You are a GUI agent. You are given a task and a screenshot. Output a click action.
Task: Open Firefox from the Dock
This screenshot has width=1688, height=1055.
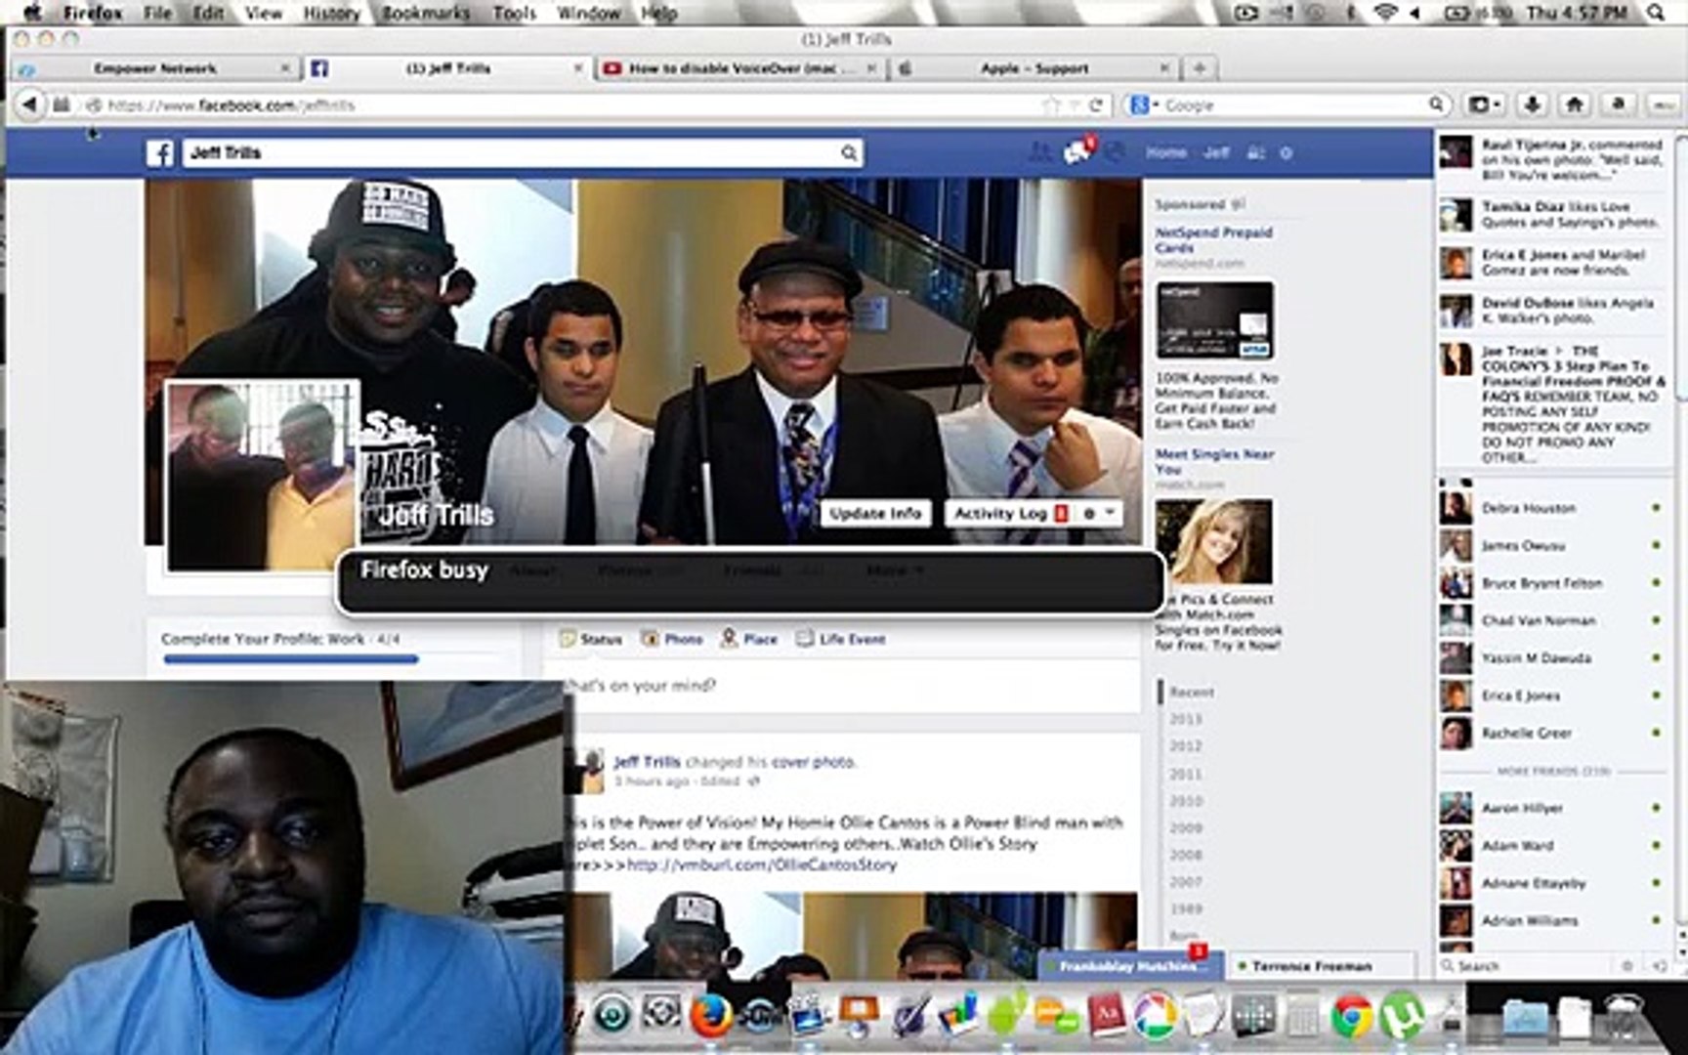[x=710, y=1016]
